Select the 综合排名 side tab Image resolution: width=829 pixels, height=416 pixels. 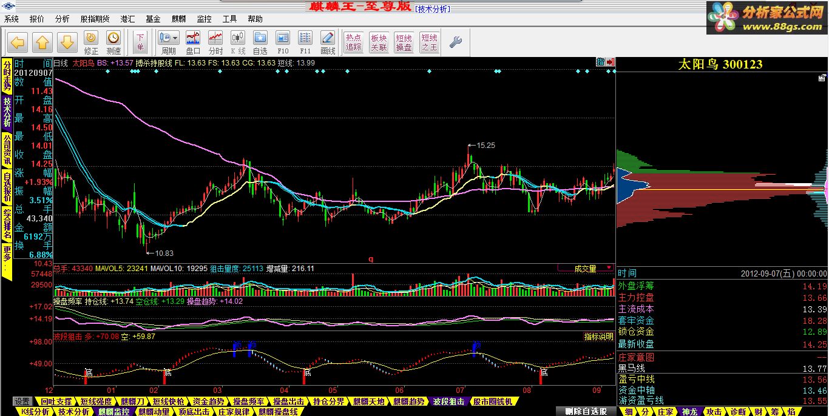7,224
